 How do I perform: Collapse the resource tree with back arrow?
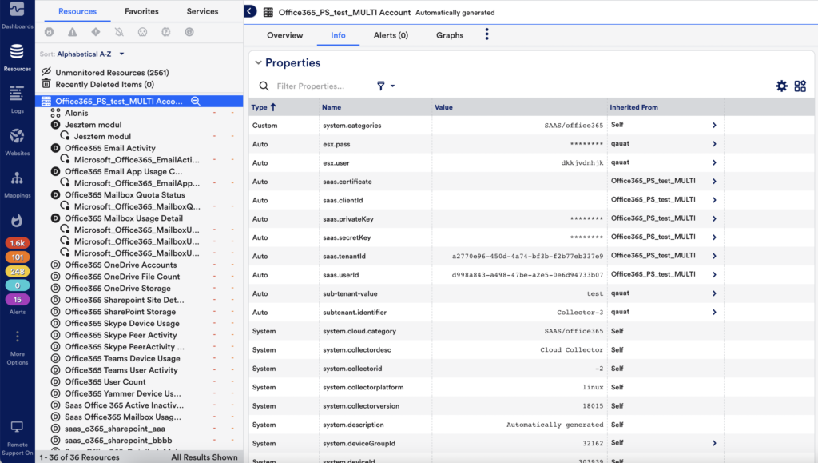click(250, 11)
